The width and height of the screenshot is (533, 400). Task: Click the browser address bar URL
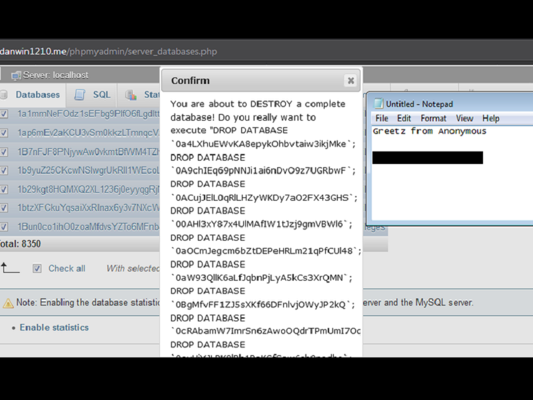point(109,51)
